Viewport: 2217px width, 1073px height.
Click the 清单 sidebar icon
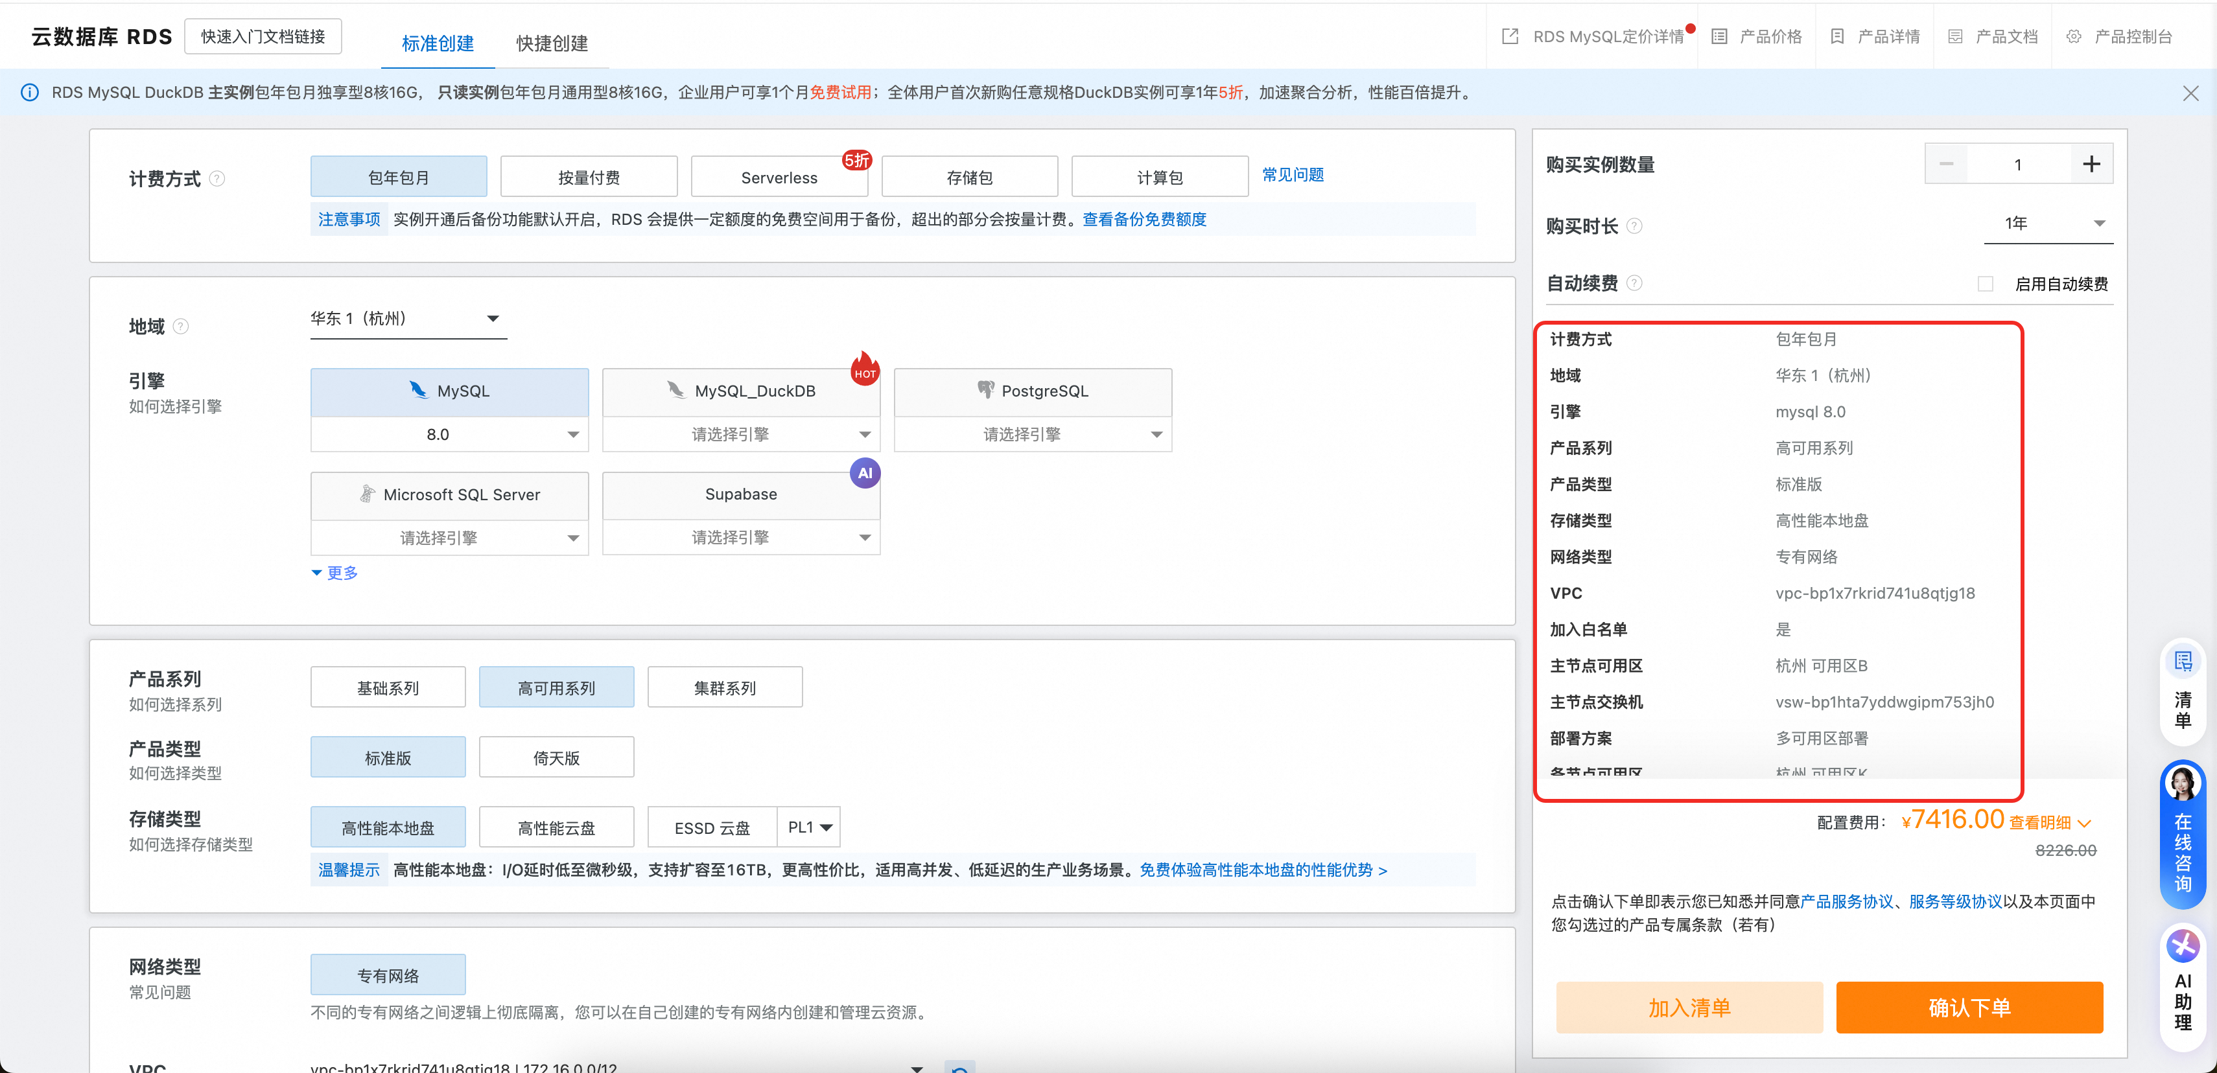click(x=2183, y=661)
